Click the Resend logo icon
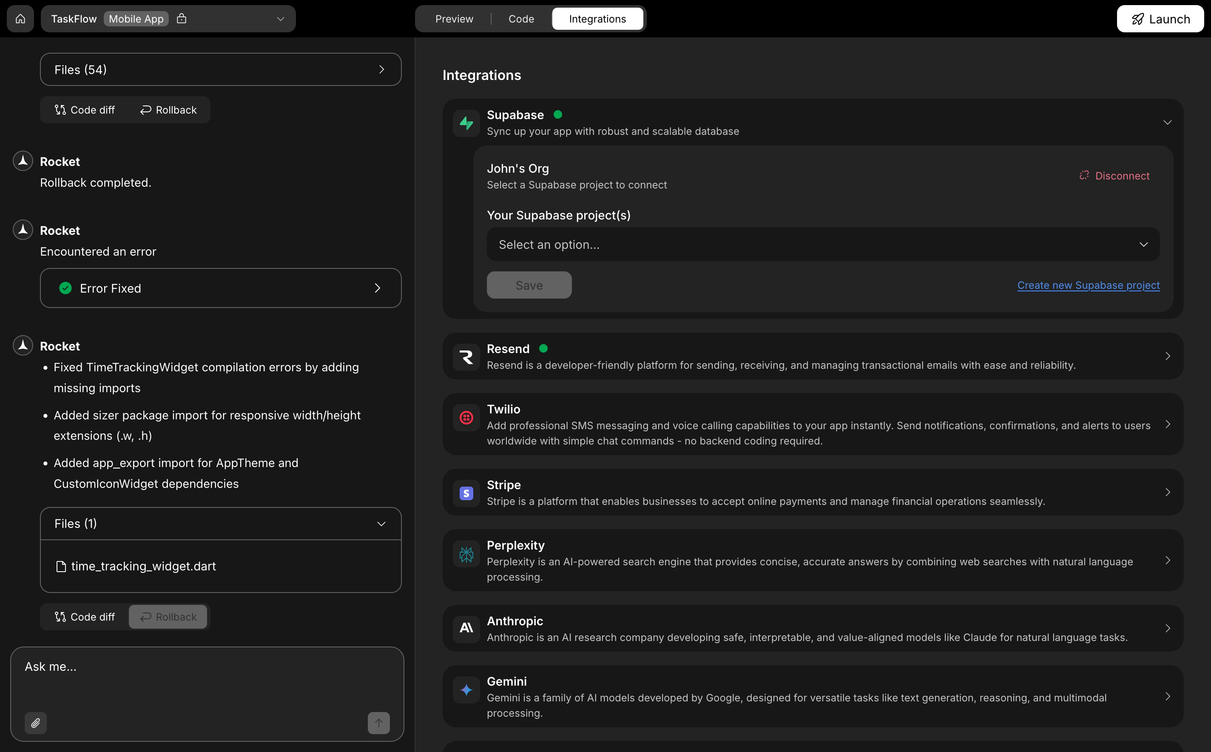This screenshot has width=1211, height=752. point(466,356)
